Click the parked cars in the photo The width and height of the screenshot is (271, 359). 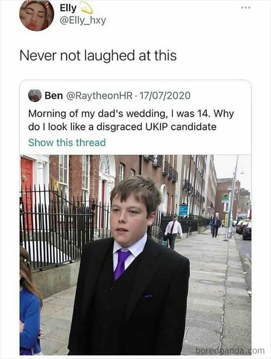click(244, 230)
